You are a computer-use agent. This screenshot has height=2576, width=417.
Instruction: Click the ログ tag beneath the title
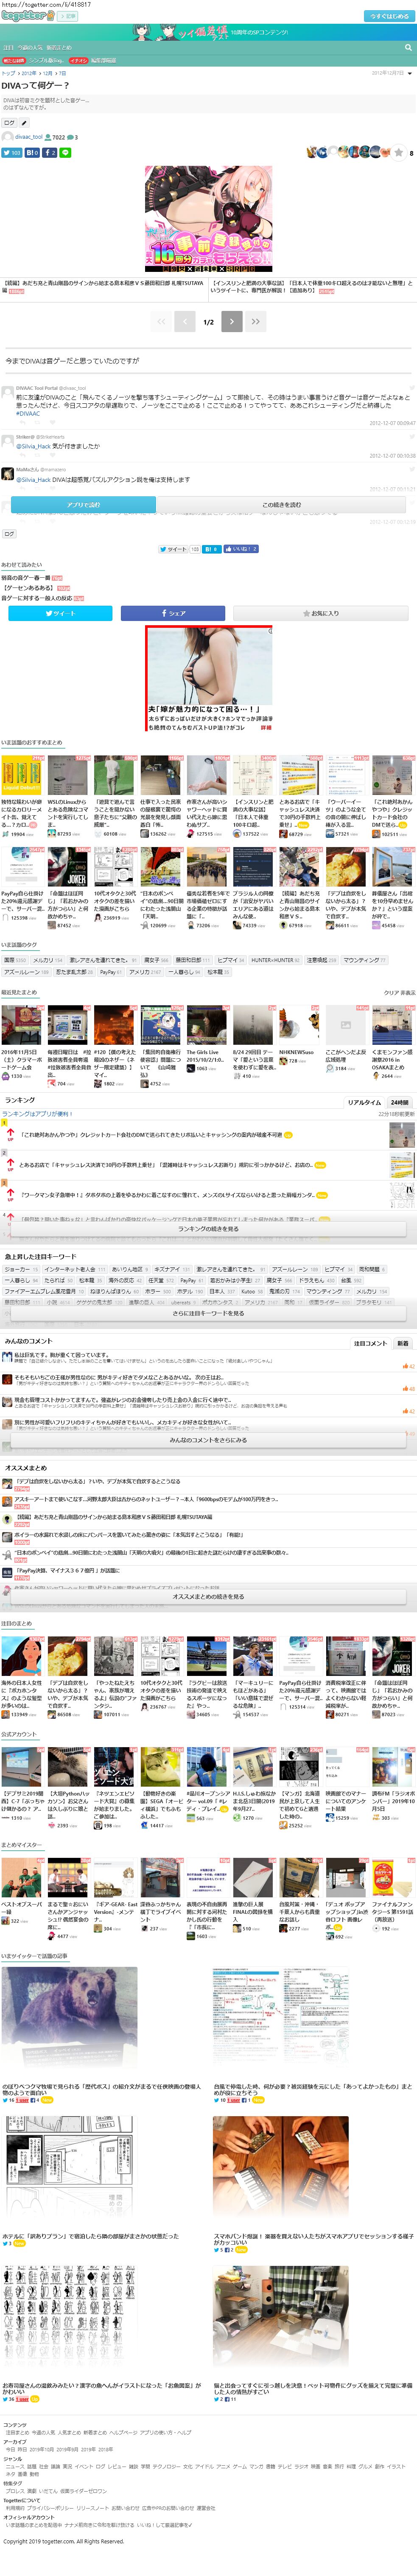(x=9, y=123)
